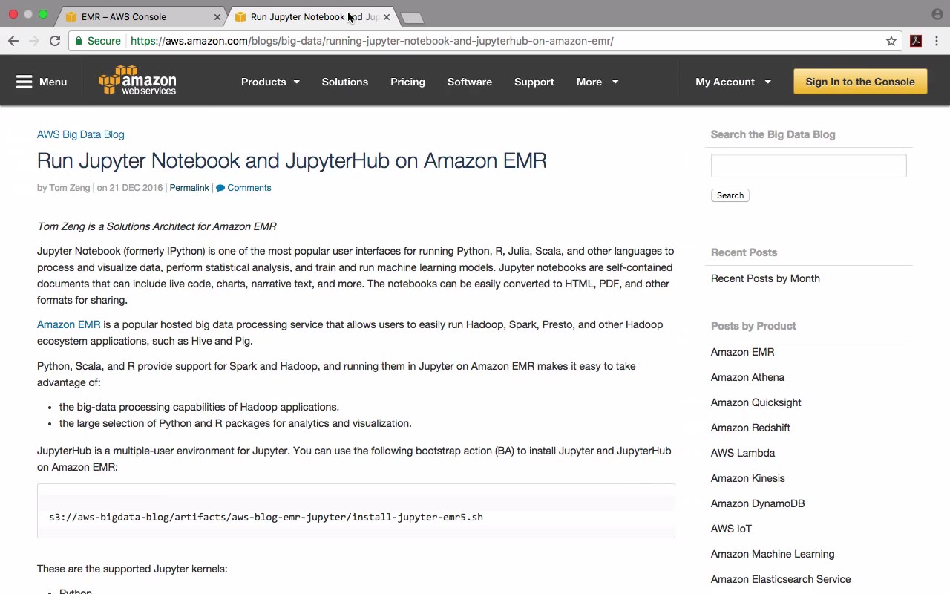The height and width of the screenshot is (594, 950).
Task: Expand the More dropdown menu
Action: pyautogui.click(x=597, y=82)
